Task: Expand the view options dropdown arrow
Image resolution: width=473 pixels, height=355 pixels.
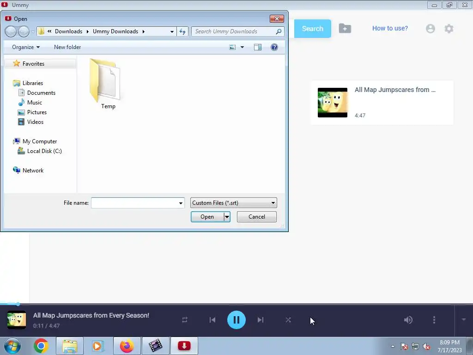Action: [242, 47]
